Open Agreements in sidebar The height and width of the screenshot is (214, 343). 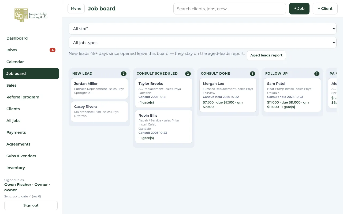tap(31, 144)
